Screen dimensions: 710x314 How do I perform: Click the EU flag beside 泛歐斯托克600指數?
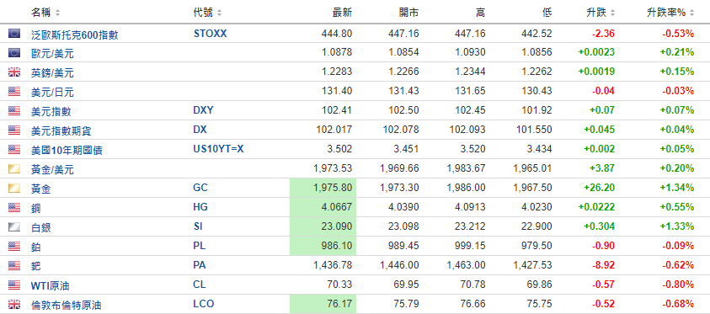[x=14, y=34]
